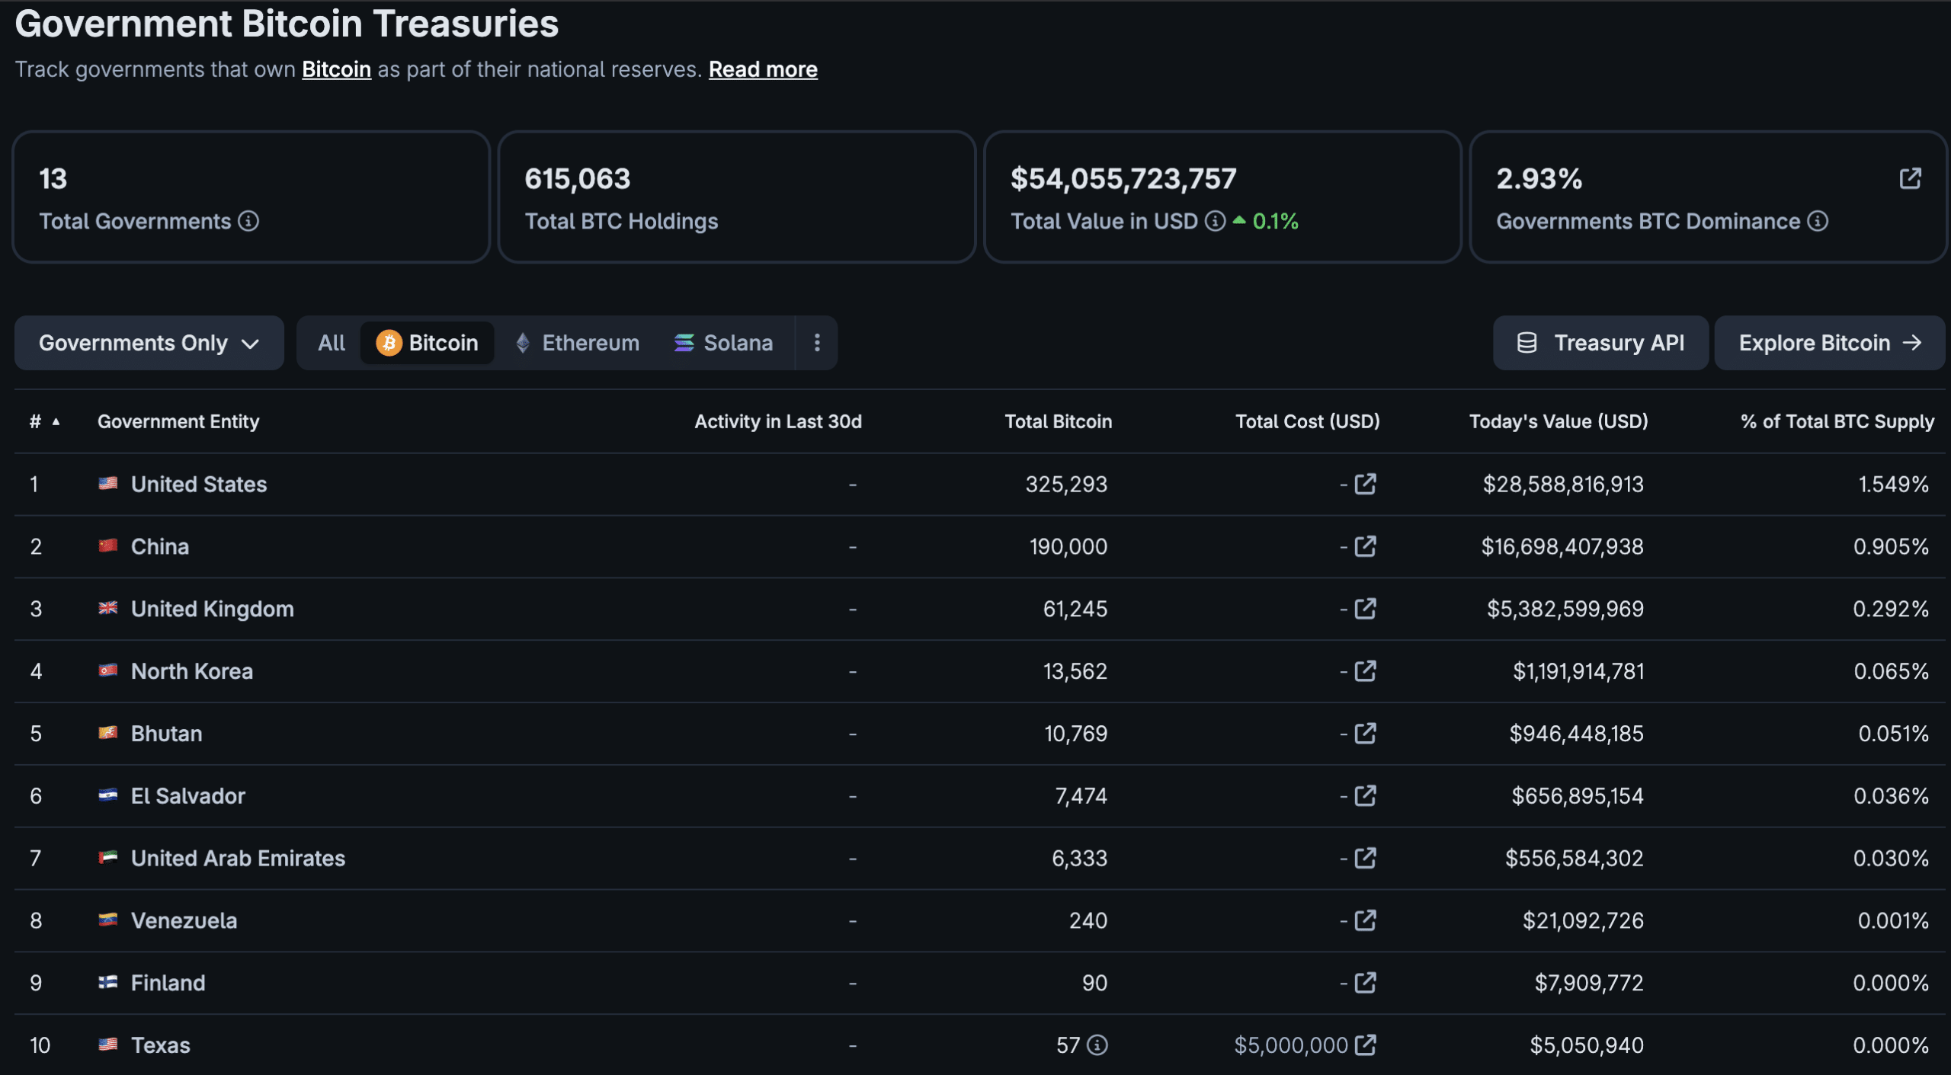Click the Treasury API button
The image size is (1951, 1075).
pos(1600,343)
